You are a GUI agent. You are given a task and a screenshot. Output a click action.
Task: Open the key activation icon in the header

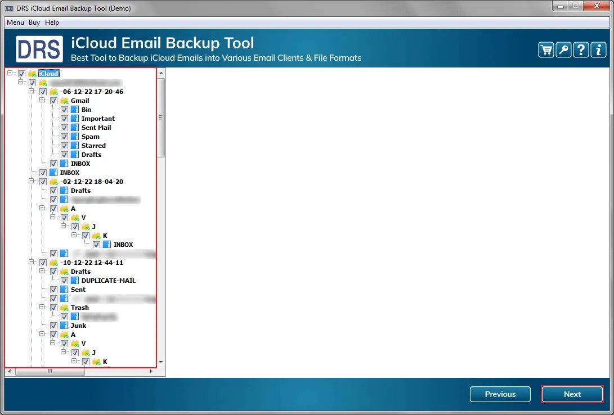click(x=563, y=49)
